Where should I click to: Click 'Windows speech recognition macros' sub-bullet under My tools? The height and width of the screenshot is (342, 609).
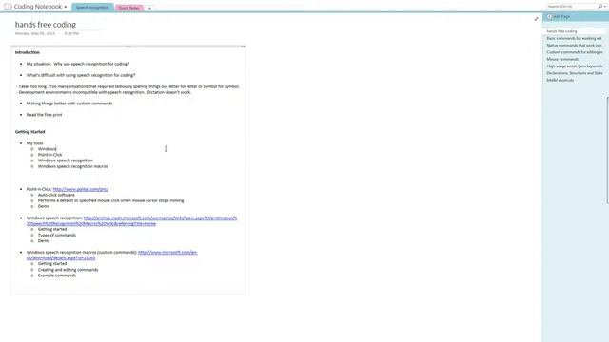point(72,166)
